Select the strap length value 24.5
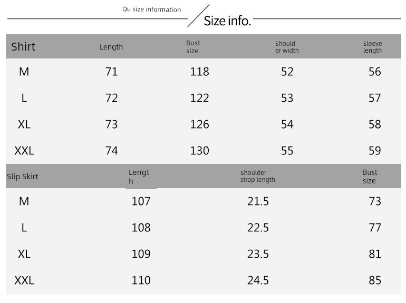Viewport: 406px width, 303px height. [x=258, y=280]
